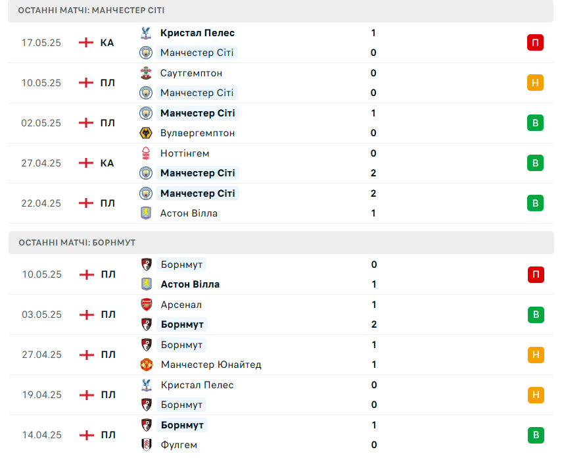Open the Вулвергемптон team link
Image resolution: width=562 pixels, height=458 pixels.
pos(197,133)
